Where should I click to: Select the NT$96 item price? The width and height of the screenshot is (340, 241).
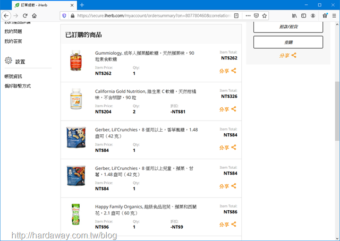coord(102,227)
